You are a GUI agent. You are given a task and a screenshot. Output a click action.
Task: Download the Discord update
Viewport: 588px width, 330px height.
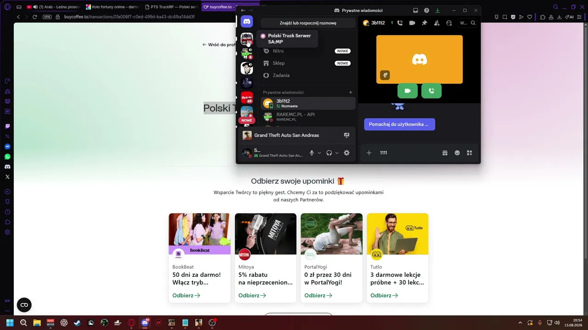pyautogui.click(x=438, y=11)
